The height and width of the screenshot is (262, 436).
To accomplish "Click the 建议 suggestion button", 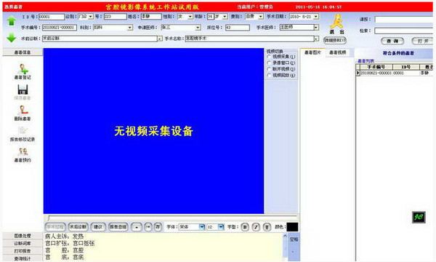I will (98, 227).
